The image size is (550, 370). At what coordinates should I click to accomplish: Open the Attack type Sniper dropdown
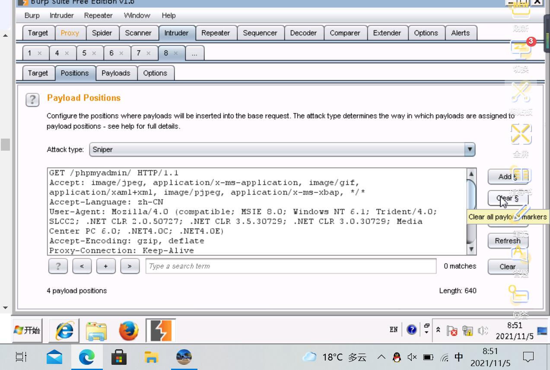pyautogui.click(x=282, y=149)
